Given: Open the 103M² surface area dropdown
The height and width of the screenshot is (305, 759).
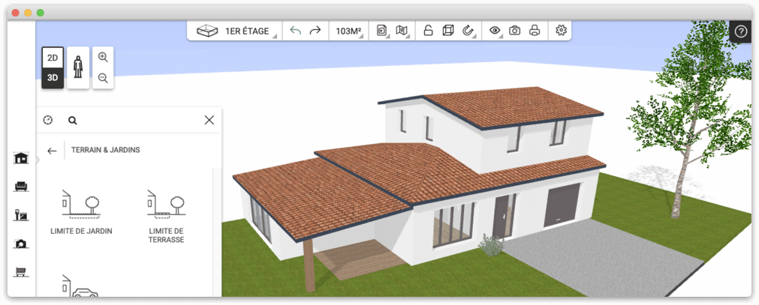Looking at the screenshot, I should (348, 31).
